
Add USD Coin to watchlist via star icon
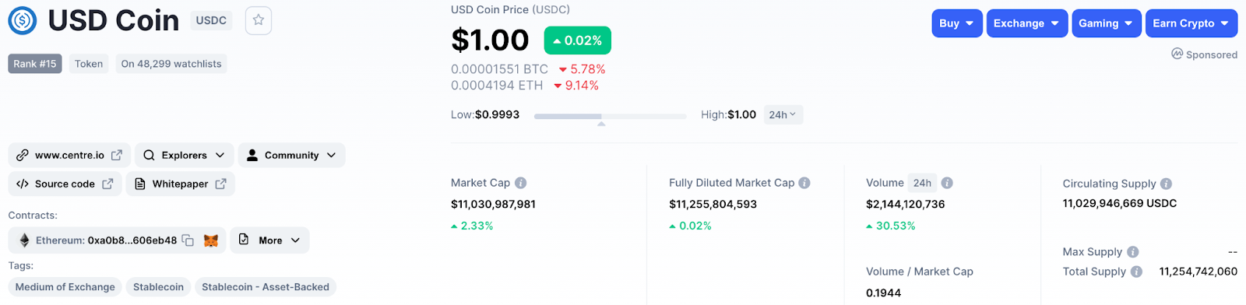[x=258, y=20]
